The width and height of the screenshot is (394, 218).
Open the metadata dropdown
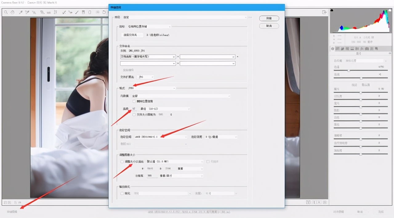[181, 96]
